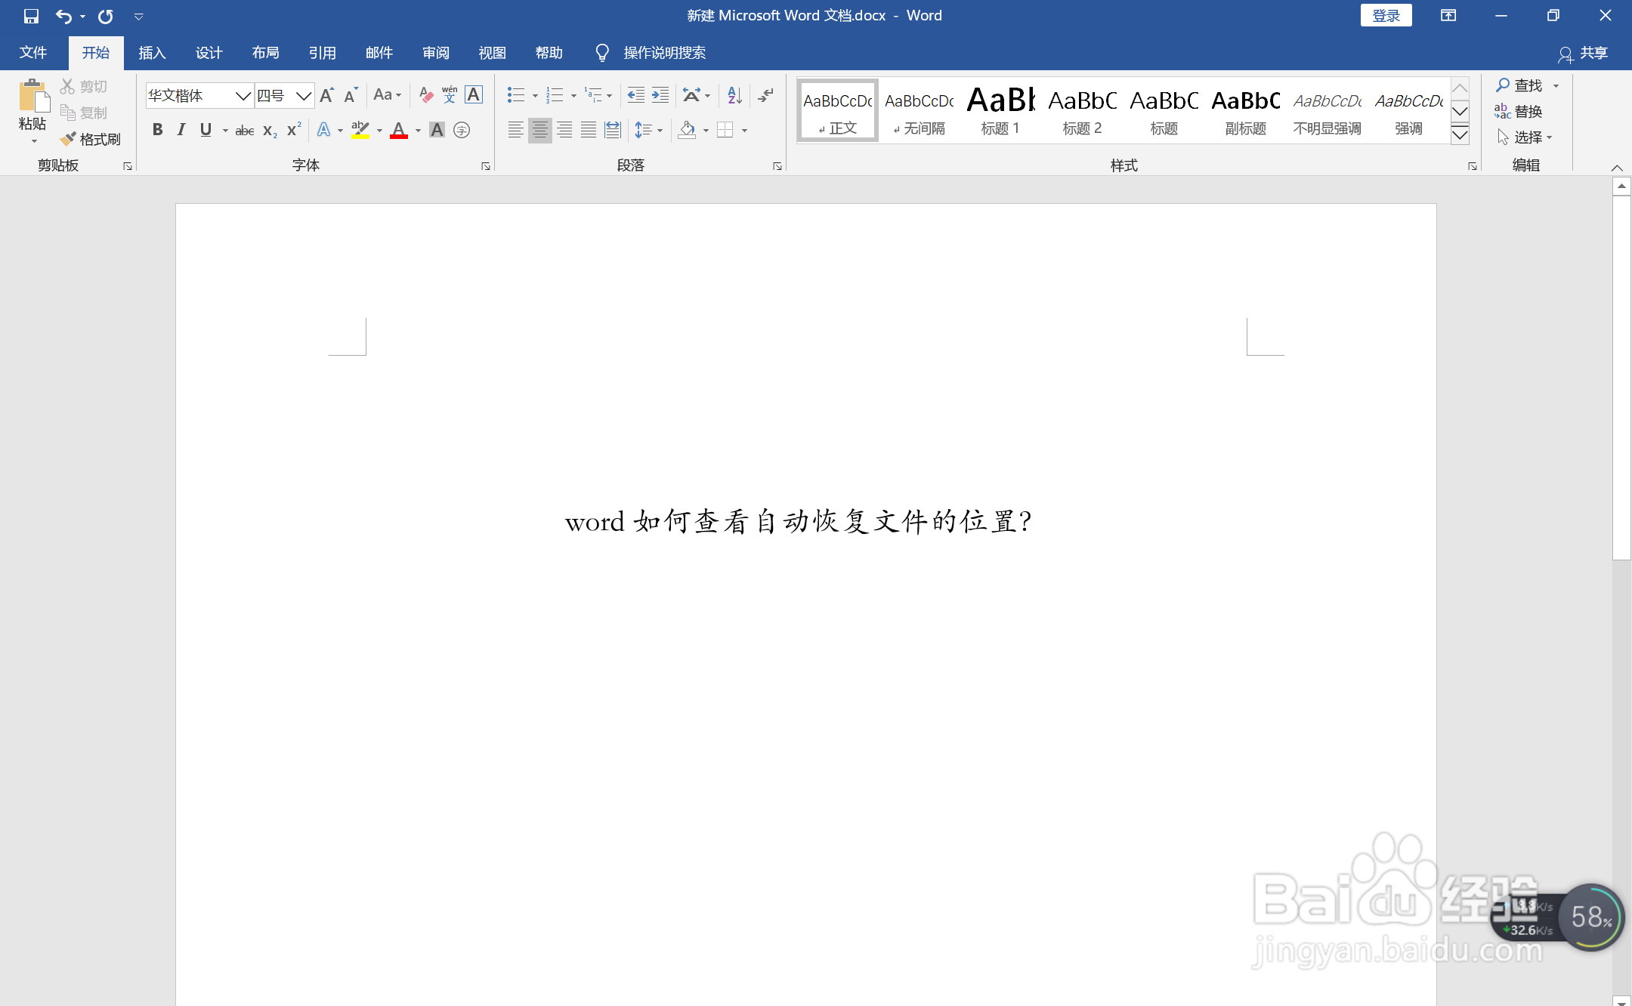Toggle Italic formatting
1632x1006 pixels.
(x=181, y=130)
